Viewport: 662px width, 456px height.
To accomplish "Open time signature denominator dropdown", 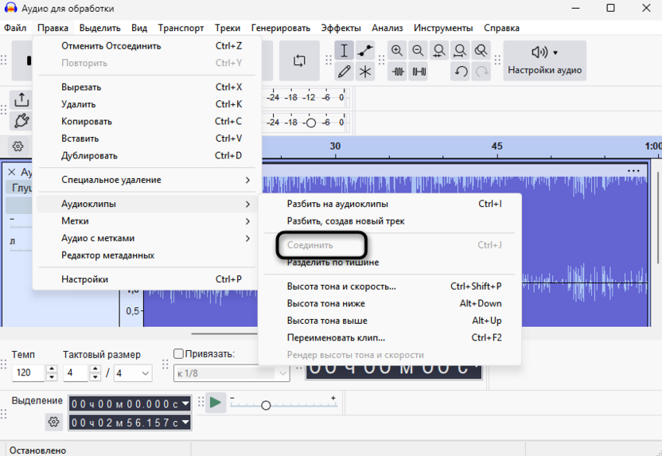I will pos(133,373).
